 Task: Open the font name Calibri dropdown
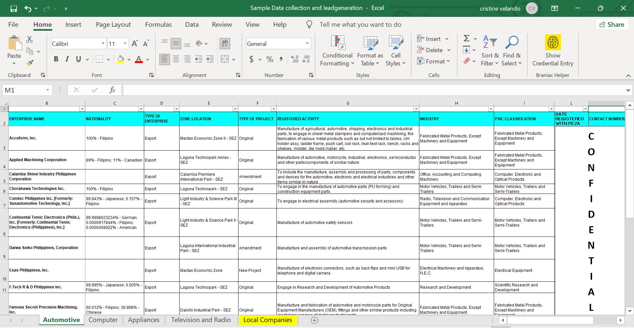103,44
